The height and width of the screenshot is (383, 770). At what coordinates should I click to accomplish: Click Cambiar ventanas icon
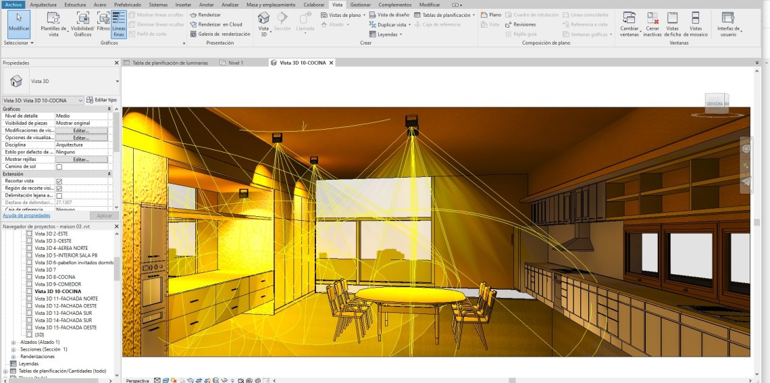630,23
